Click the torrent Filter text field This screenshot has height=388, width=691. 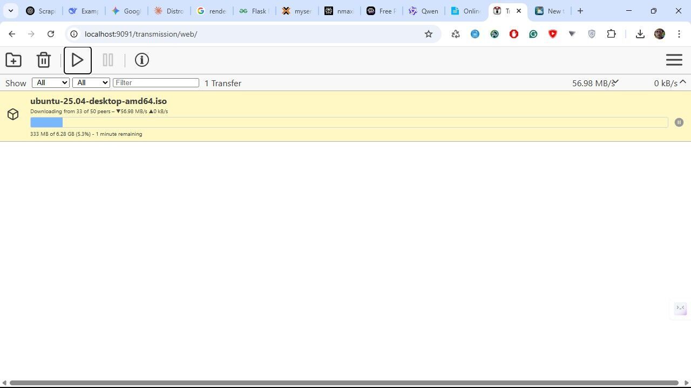[155, 82]
